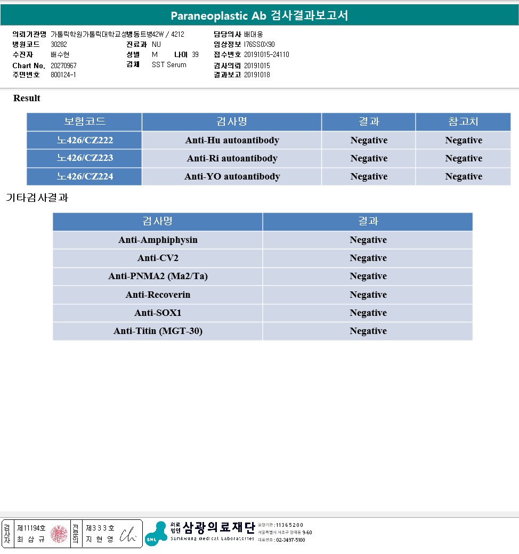Click the SML teal logo icon
This screenshot has width=519, height=554.
pyautogui.click(x=156, y=534)
